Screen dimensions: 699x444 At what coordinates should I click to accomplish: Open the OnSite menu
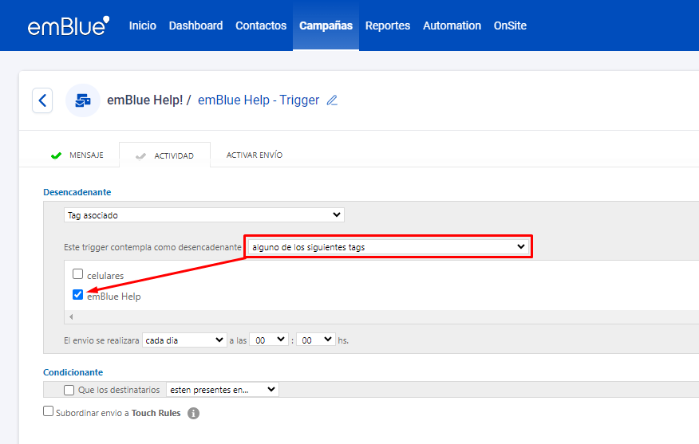(510, 26)
